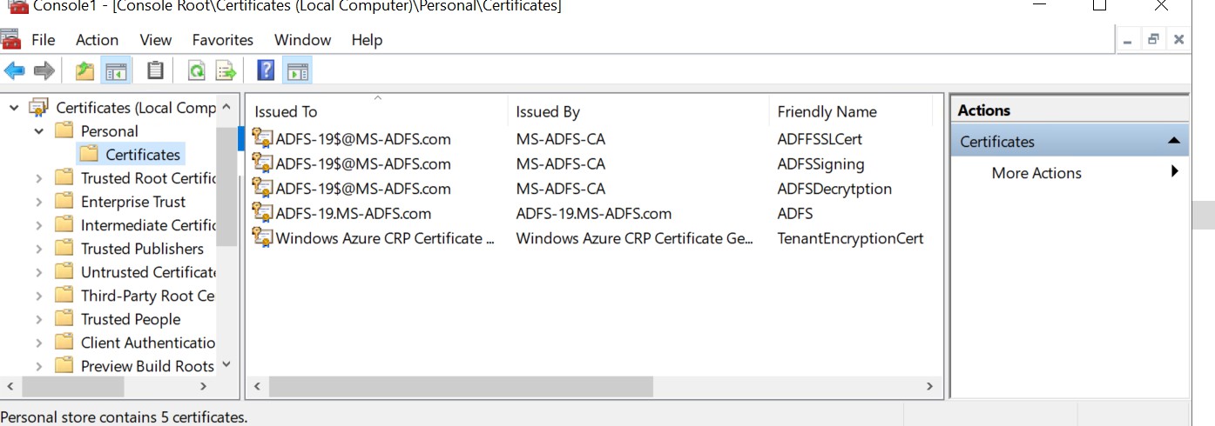Click the TenantEncryptionCert friendly name cell
The image size is (1215, 426).
pos(850,238)
